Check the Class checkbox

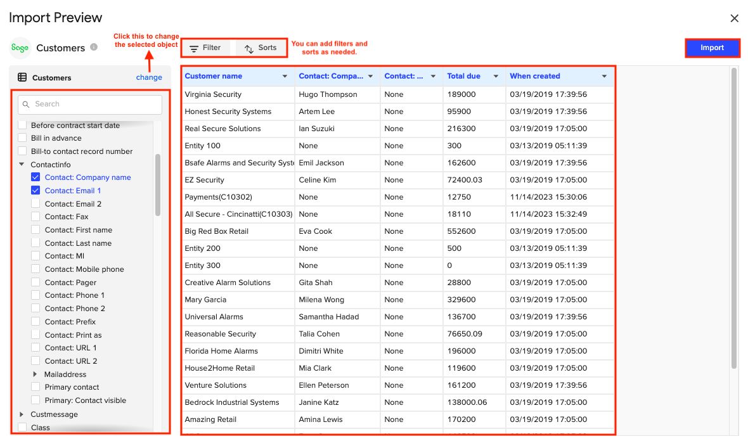pos(22,427)
